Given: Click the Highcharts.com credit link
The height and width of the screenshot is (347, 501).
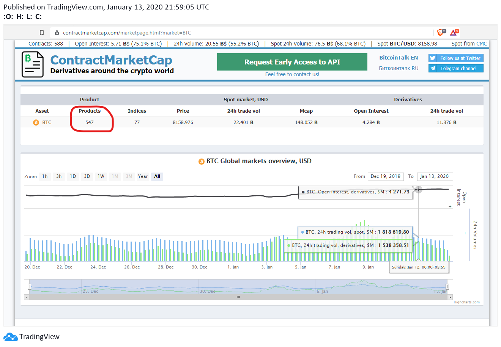Looking at the screenshot, I should pyautogui.click(x=466, y=302).
